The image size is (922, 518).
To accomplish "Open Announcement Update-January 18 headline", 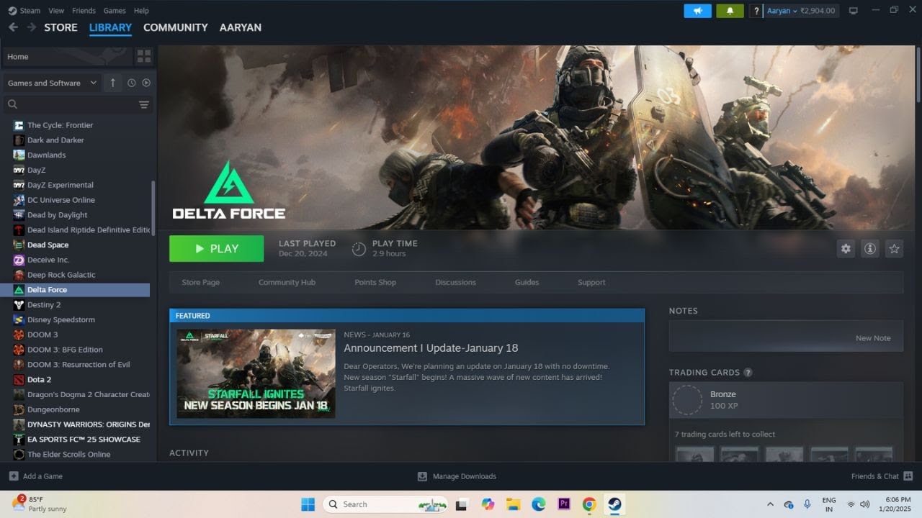I will [431, 348].
